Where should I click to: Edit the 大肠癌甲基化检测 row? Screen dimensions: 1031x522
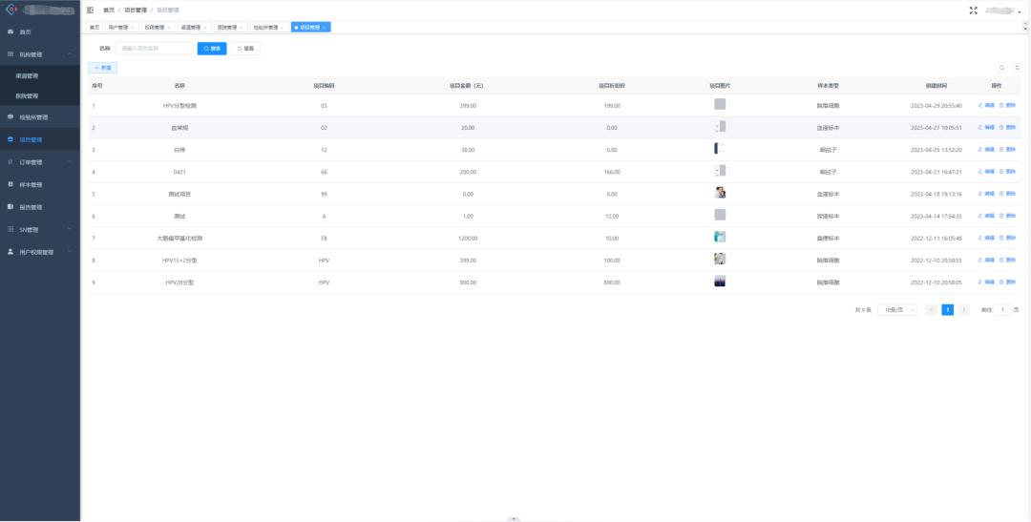(x=986, y=238)
